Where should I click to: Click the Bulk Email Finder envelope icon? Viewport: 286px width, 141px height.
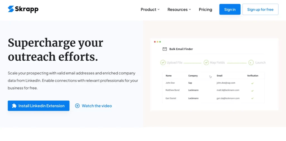pos(165,49)
